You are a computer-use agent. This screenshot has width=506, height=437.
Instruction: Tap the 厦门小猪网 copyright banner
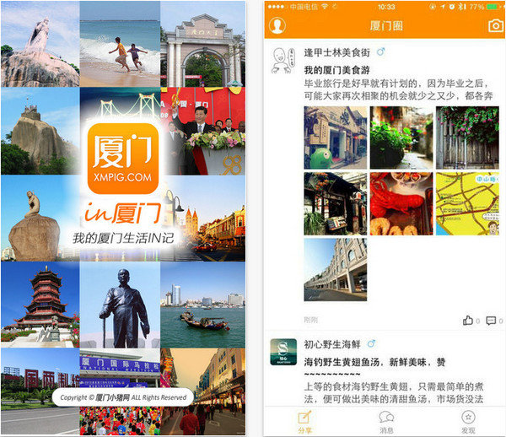123,397
